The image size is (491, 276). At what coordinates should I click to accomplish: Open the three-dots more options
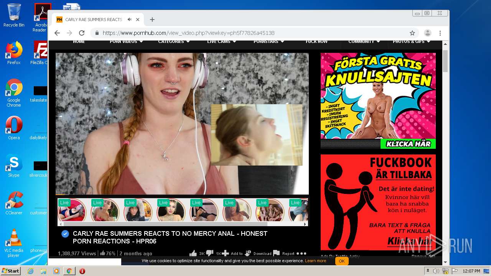click(302, 253)
